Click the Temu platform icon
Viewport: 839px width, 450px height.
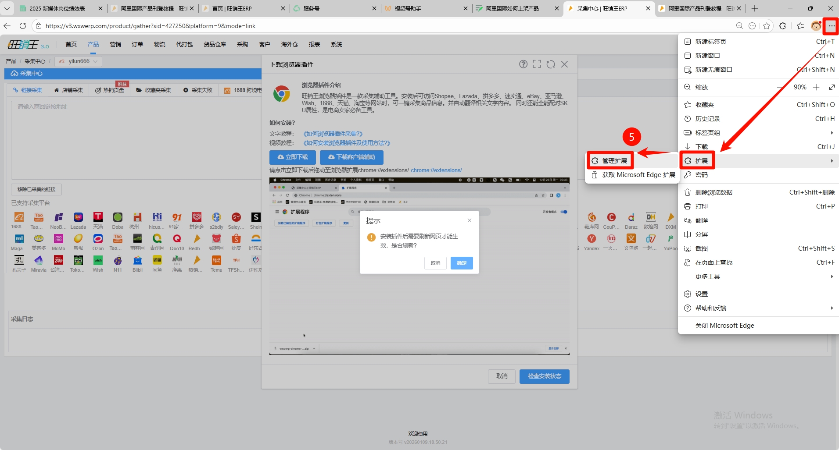(x=216, y=260)
